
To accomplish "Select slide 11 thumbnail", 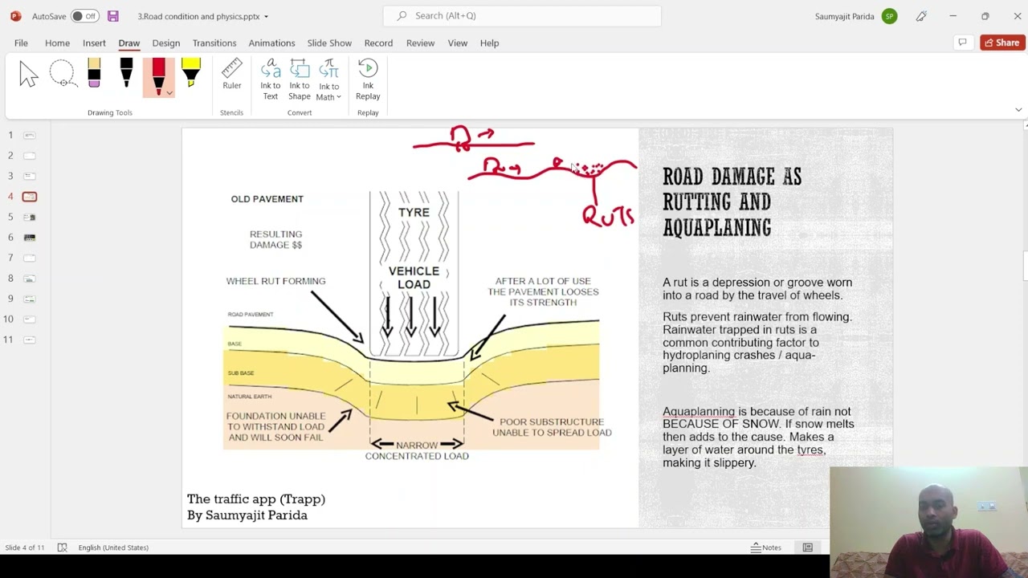I will click(30, 340).
